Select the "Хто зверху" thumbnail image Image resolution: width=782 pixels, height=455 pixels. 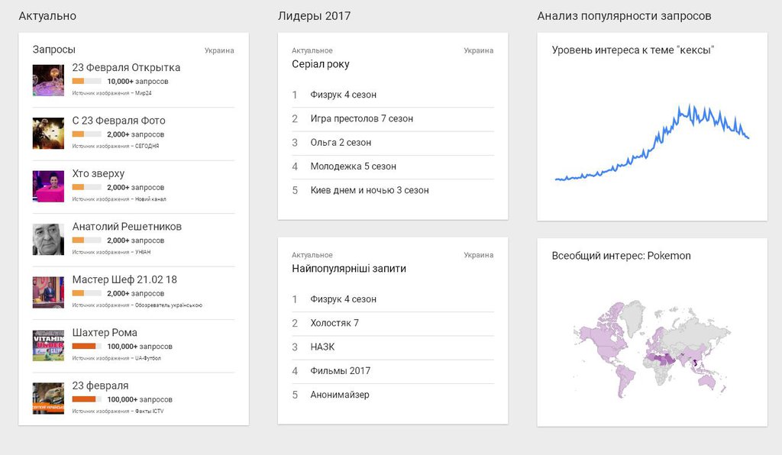pos(48,186)
